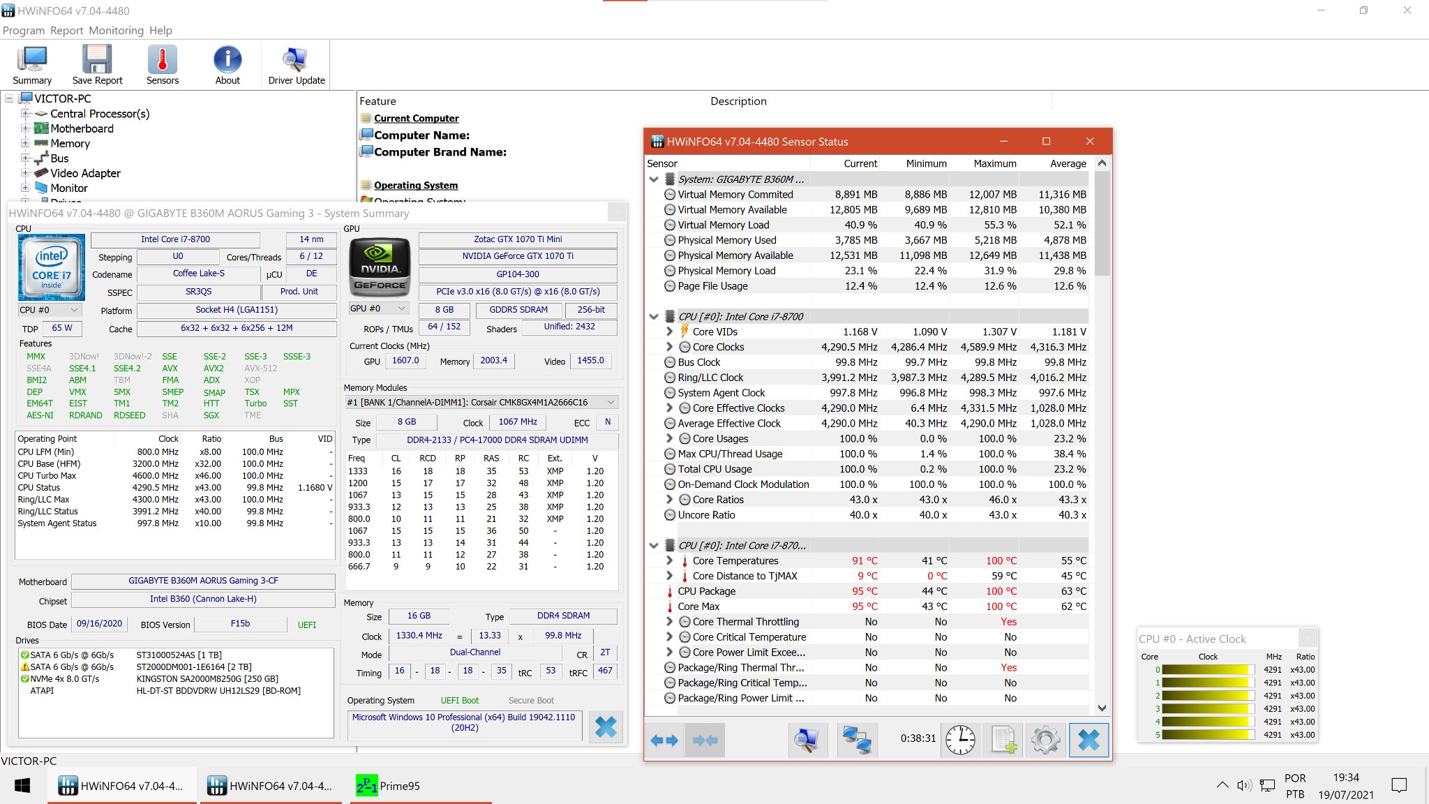Open the Monitoring menu

click(117, 31)
